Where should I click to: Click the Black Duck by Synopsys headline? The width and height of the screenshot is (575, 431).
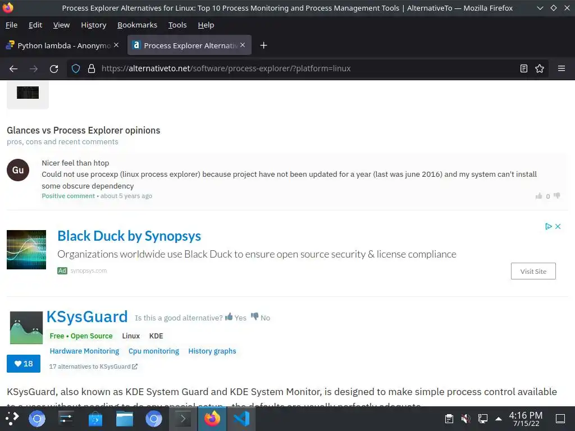(x=129, y=236)
